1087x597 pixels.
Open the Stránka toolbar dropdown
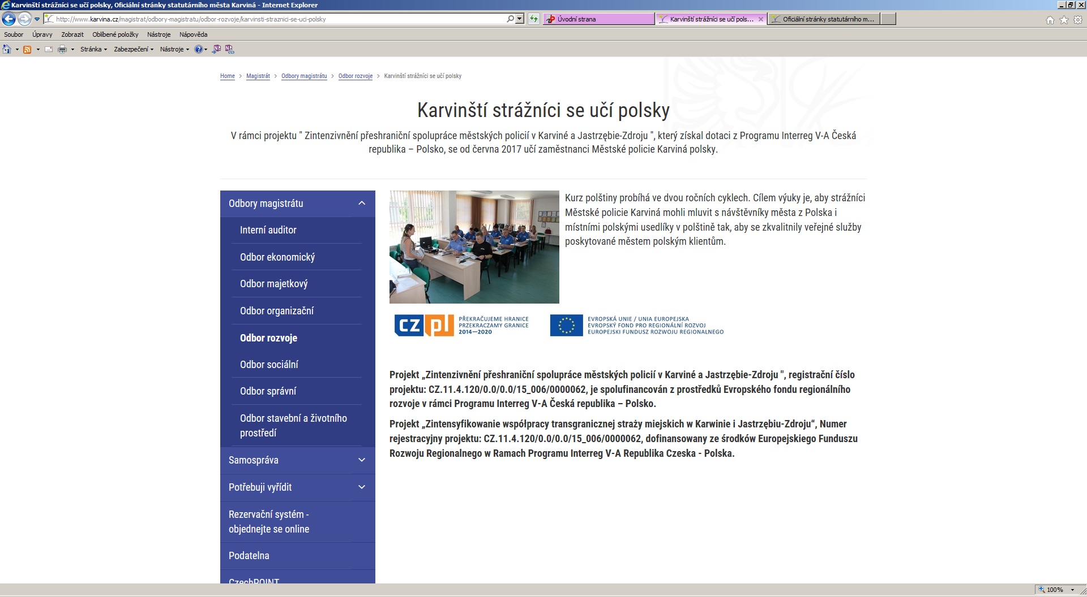coord(93,49)
